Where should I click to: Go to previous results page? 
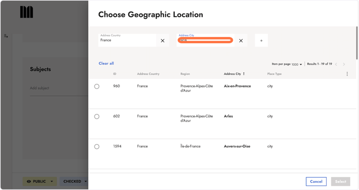click(x=336, y=64)
